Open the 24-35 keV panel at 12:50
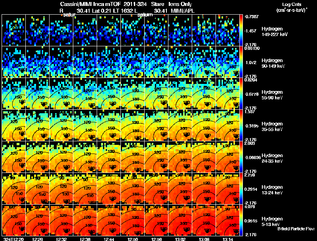The width and height of the screenshot is (317, 241). [132, 157]
